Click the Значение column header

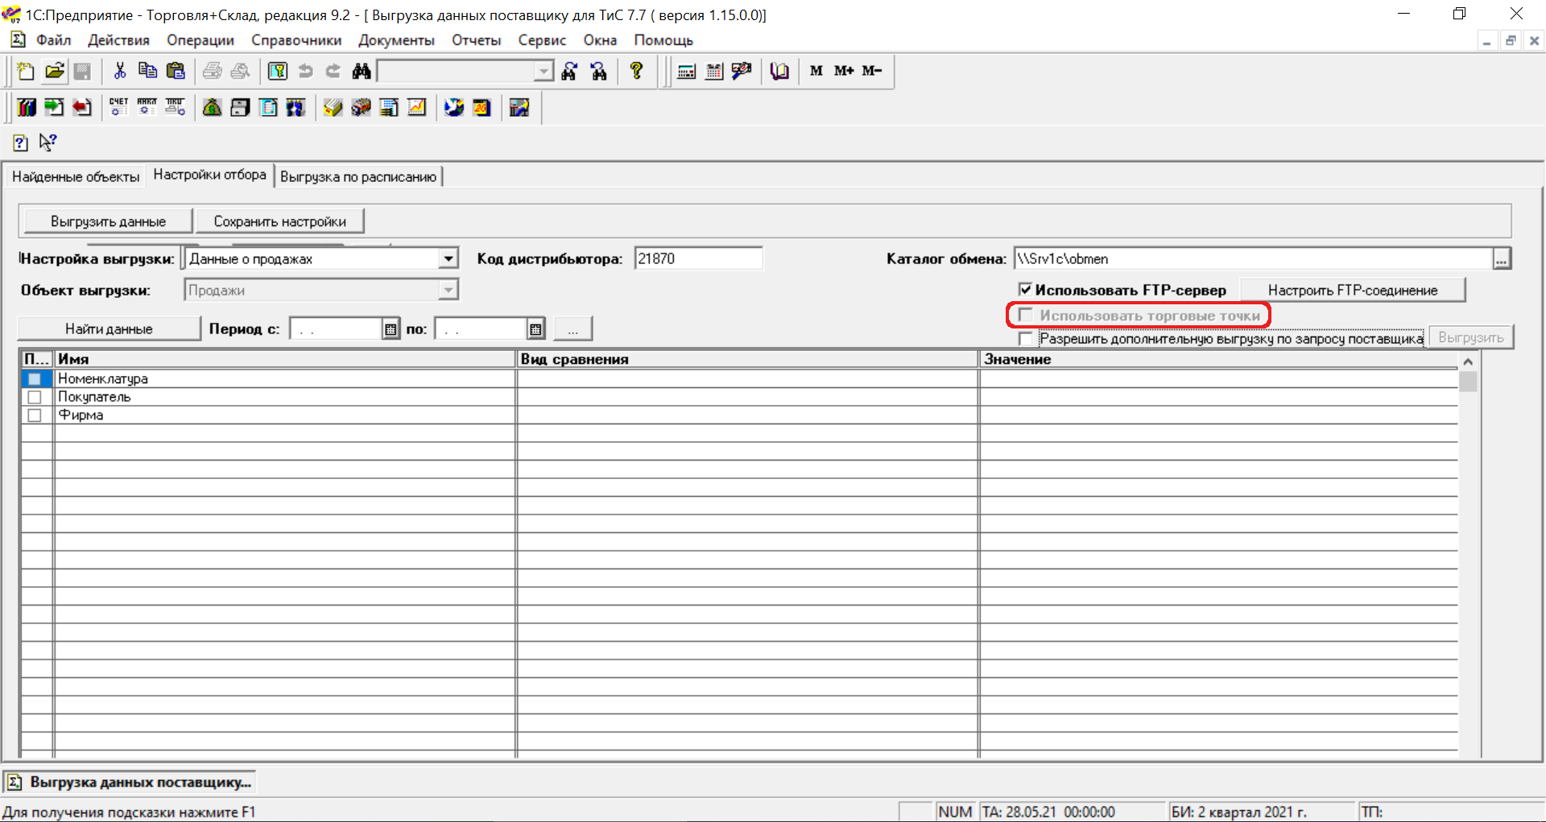(x=1219, y=359)
